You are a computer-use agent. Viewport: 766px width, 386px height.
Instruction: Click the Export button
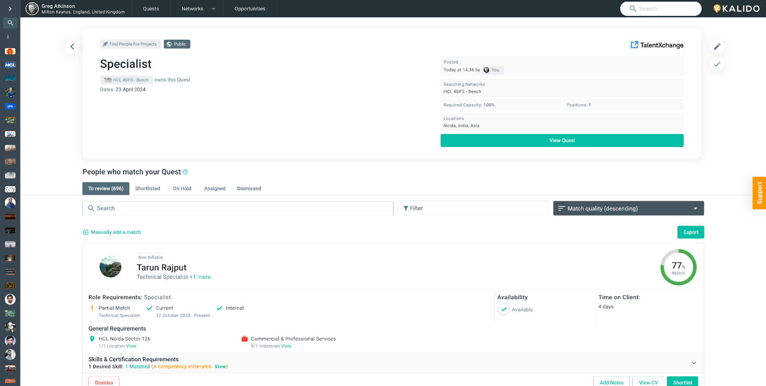pos(690,232)
